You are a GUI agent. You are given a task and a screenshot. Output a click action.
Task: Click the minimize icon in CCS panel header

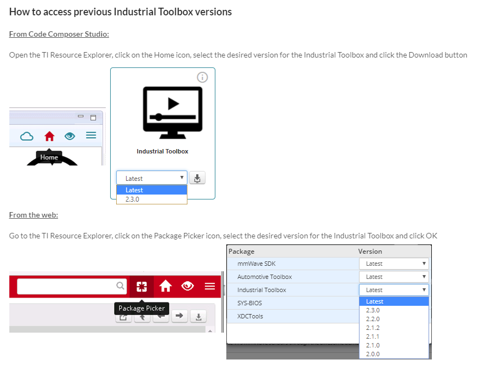click(81, 116)
